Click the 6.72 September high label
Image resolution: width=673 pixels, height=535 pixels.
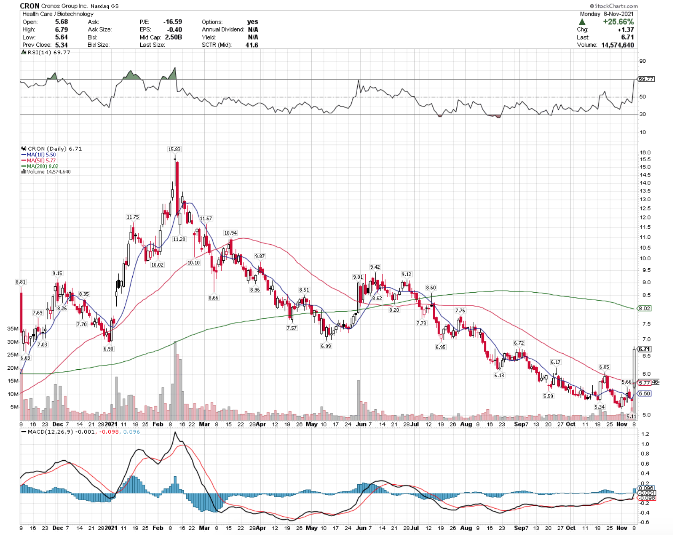click(x=519, y=343)
